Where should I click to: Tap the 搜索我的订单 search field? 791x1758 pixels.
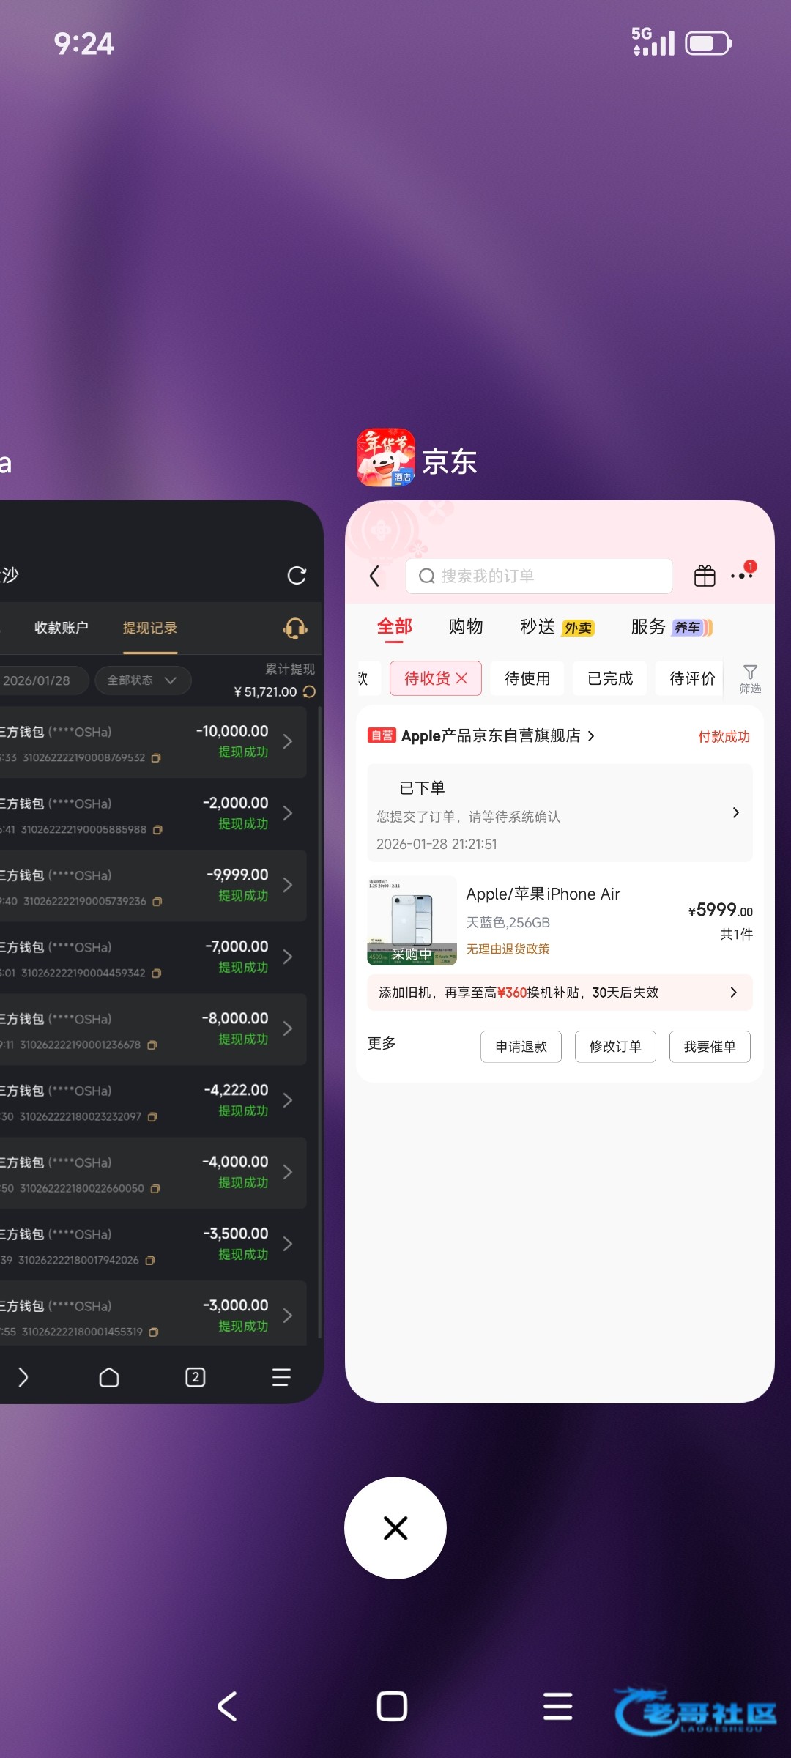538,576
